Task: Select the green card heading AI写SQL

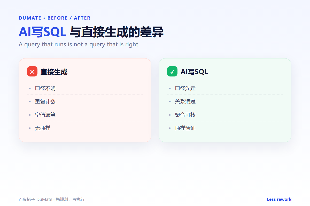Action: coord(194,72)
